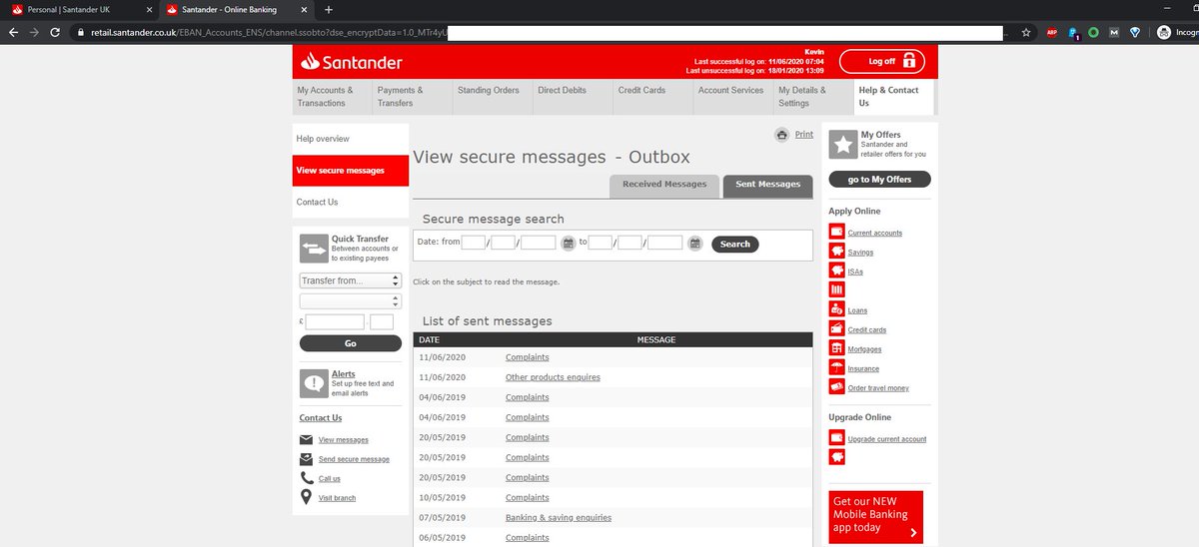Click the Alerts exclamation icon
This screenshot has height=547, width=1199.
click(x=314, y=383)
